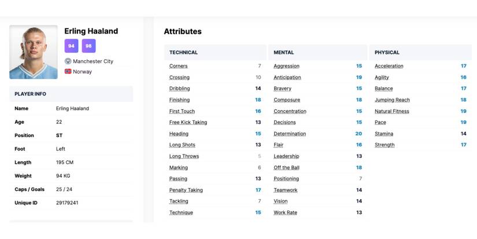The image size is (477, 239).
Task: Select the Penalty Taking attribute
Action: click(x=186, y=190)
